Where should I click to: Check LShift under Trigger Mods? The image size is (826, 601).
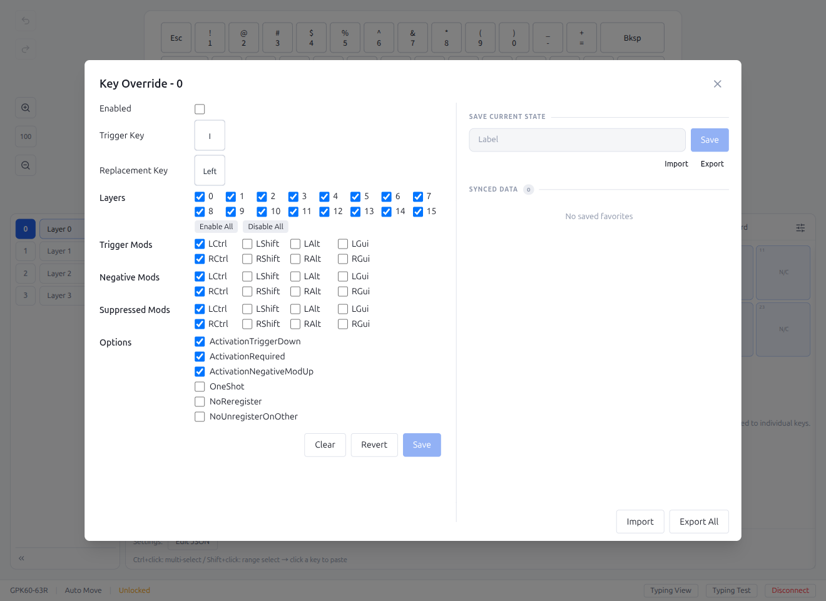click(x=247, y=244)
